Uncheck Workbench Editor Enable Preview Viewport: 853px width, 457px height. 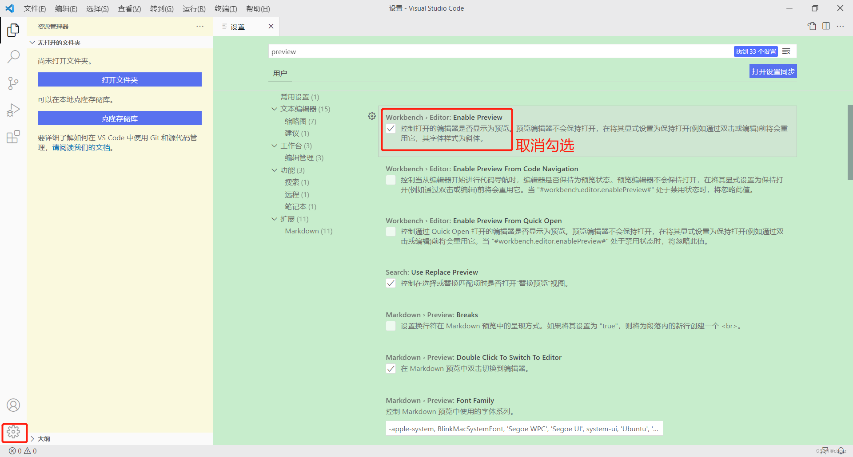(391, 129)
